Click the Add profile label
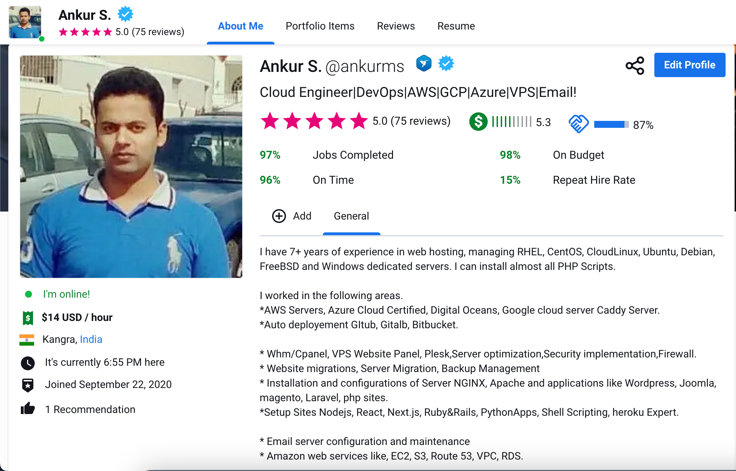 pos(302,216)
